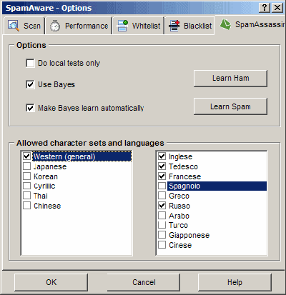Uncheck Western (general) character set
The height and width of the screenshot is (295, 286).
click(x=26, y=156)
